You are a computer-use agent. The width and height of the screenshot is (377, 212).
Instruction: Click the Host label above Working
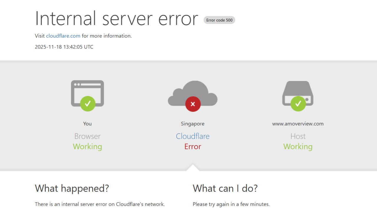298,136
